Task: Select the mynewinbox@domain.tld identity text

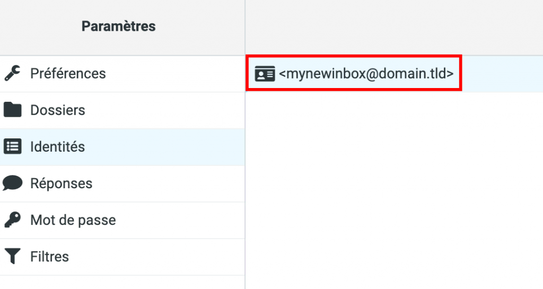Action: [x=366, y=74]
